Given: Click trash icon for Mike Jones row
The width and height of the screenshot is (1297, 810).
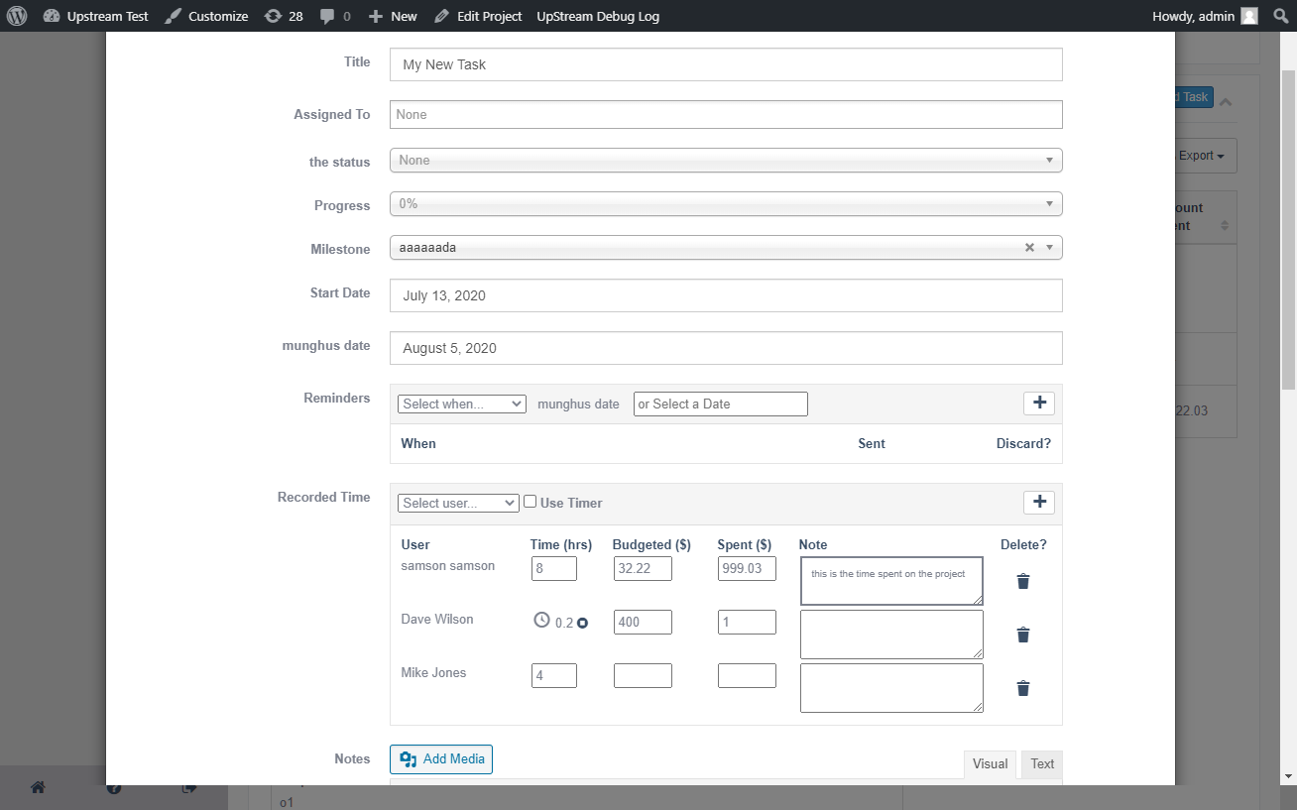Looking at the screenshot, I should (1023, 688).
